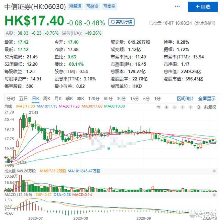This screenshot has width=220, height=223.
Task: Select the 月K chart tab
Action: point(58,99)
